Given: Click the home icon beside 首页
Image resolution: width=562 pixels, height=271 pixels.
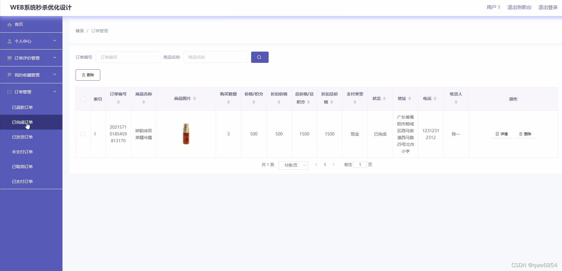Looking at the screenshot, I should pos(10,24).
